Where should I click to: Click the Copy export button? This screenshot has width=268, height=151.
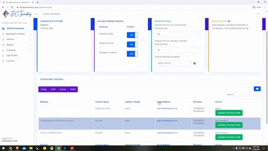pyautogui.click(x=44, y=89)
